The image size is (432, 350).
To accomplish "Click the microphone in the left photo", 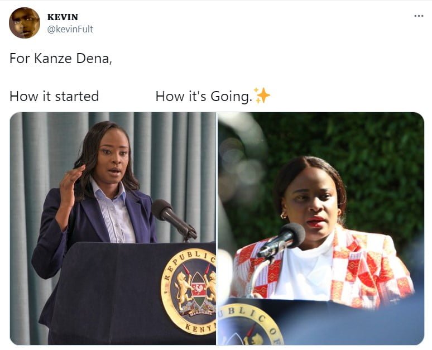I will [x=174, y=219].
